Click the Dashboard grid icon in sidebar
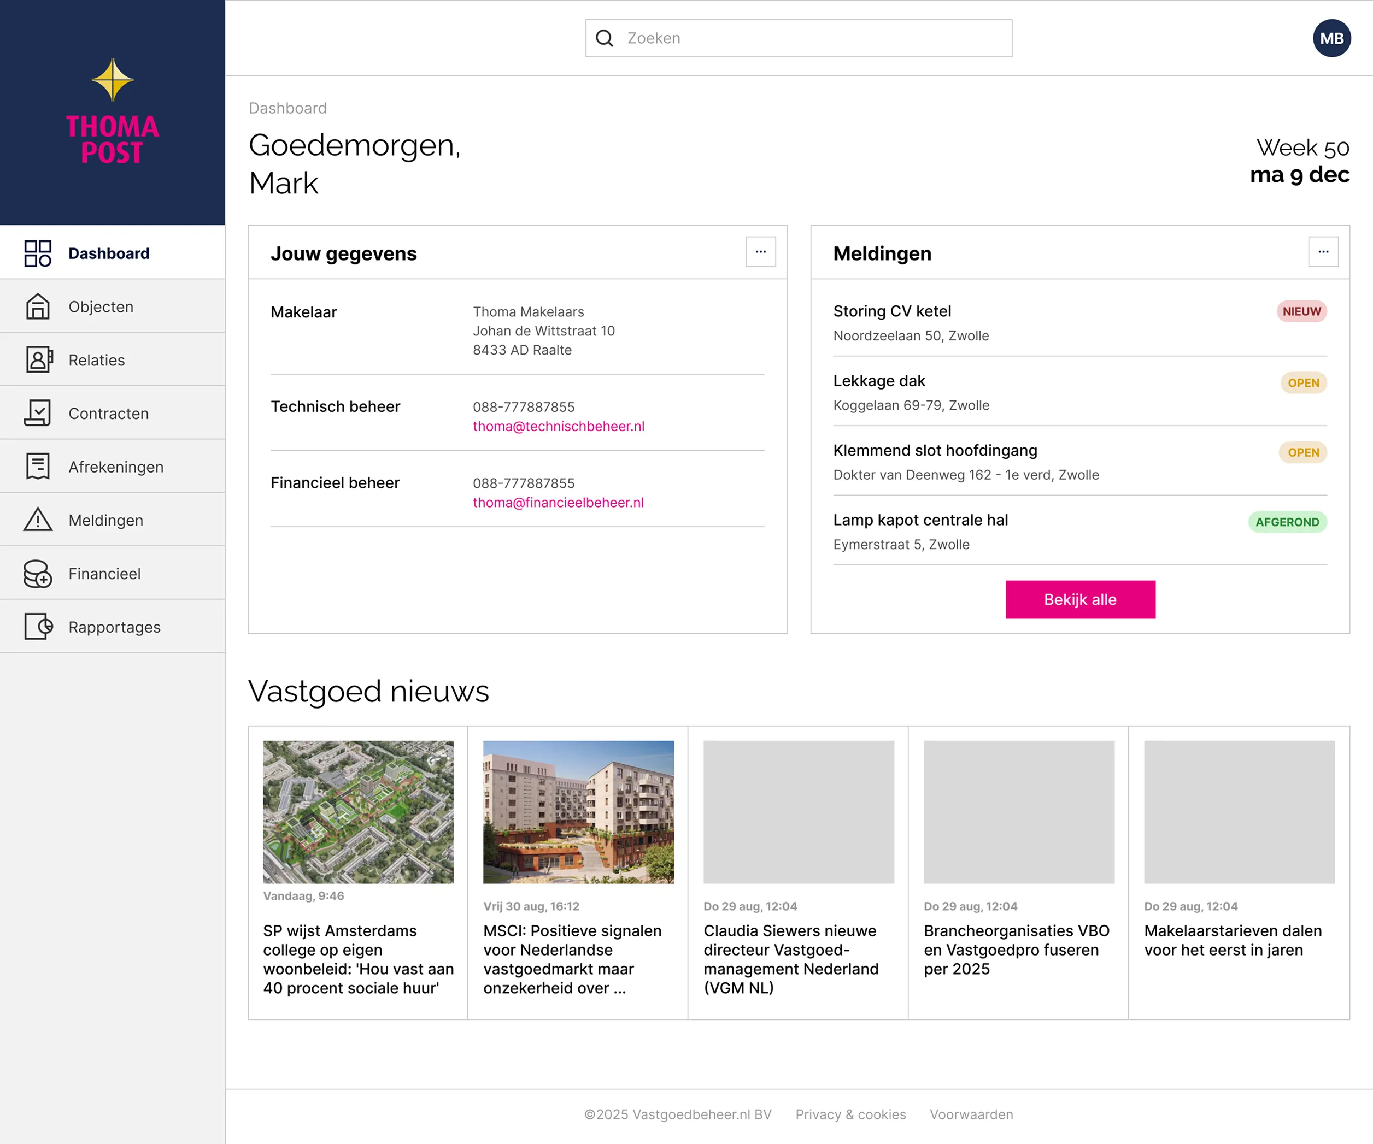The image size is (1373, 1144). click(37, 253)
